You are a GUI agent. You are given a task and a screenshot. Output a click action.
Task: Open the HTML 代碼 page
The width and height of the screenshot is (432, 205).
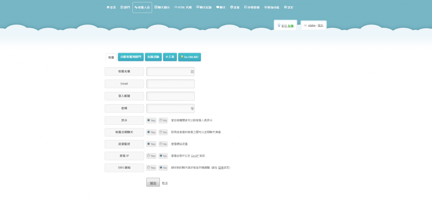[x=183, y=8]
